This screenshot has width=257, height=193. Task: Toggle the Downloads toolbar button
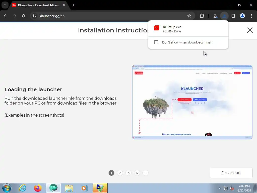(224, 16)
